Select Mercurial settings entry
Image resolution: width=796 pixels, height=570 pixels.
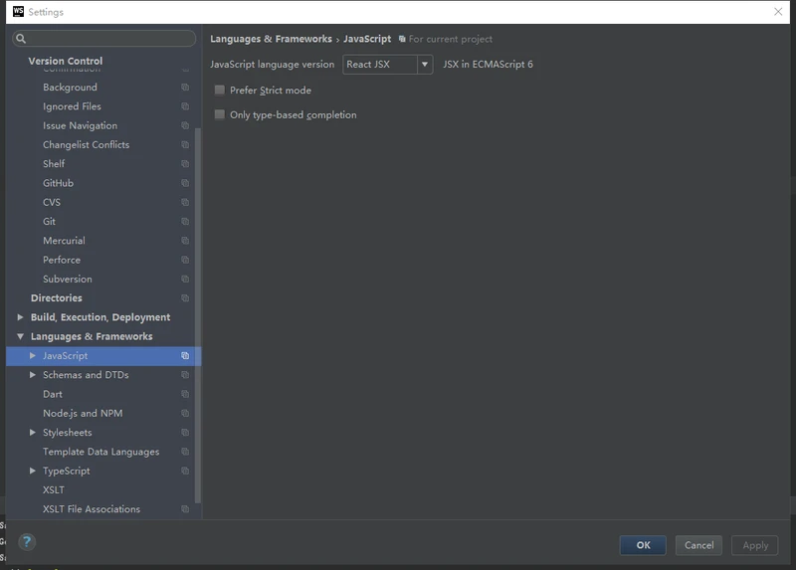click(64, 241)
